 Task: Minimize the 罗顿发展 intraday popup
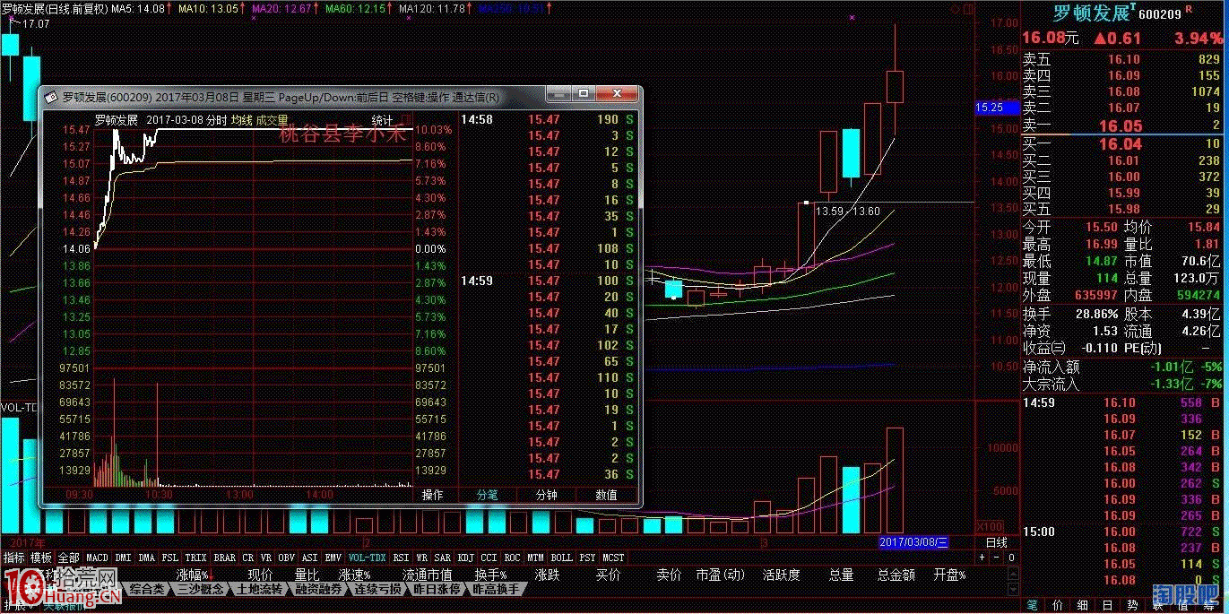[x=559, y=93]
